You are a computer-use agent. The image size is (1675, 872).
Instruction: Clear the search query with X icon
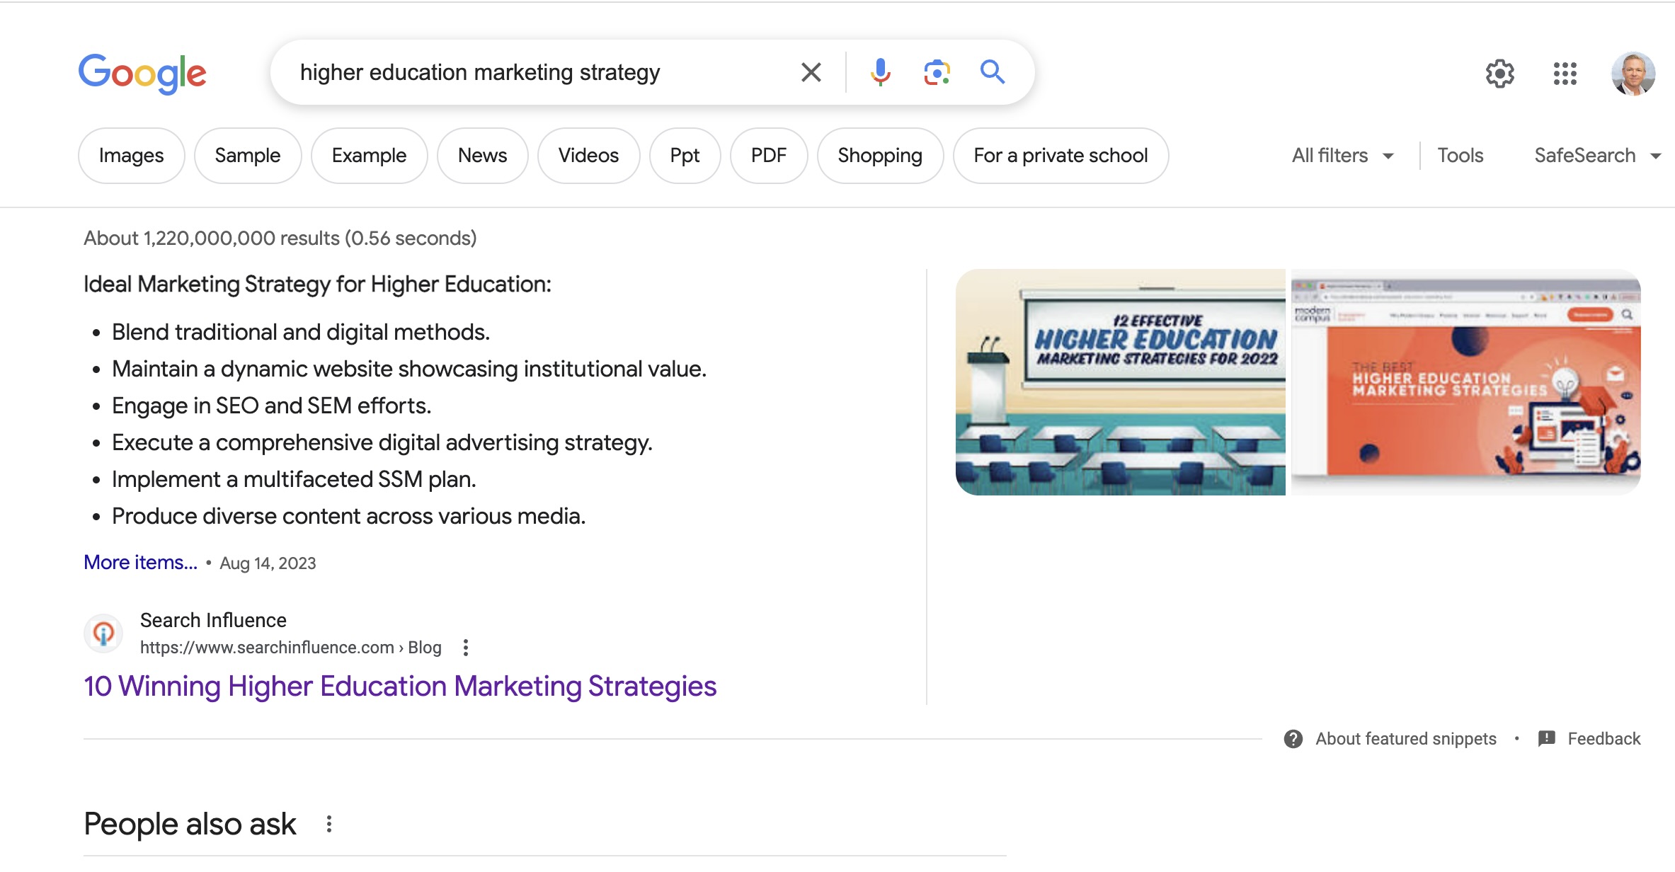811,72
